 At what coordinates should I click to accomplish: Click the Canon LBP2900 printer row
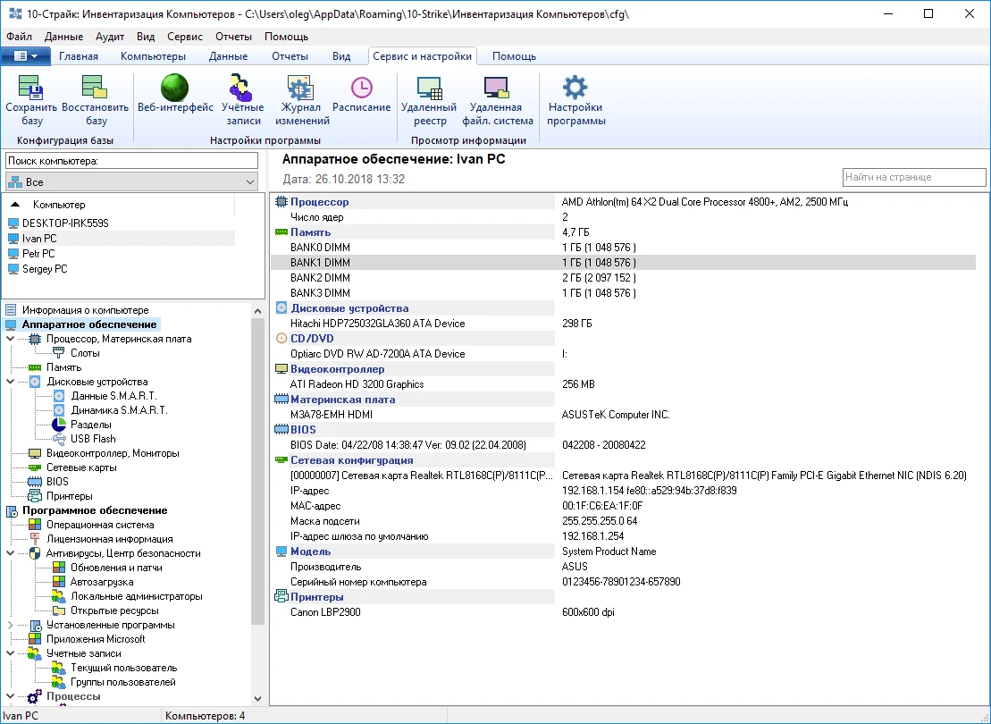tap(623, 612)
